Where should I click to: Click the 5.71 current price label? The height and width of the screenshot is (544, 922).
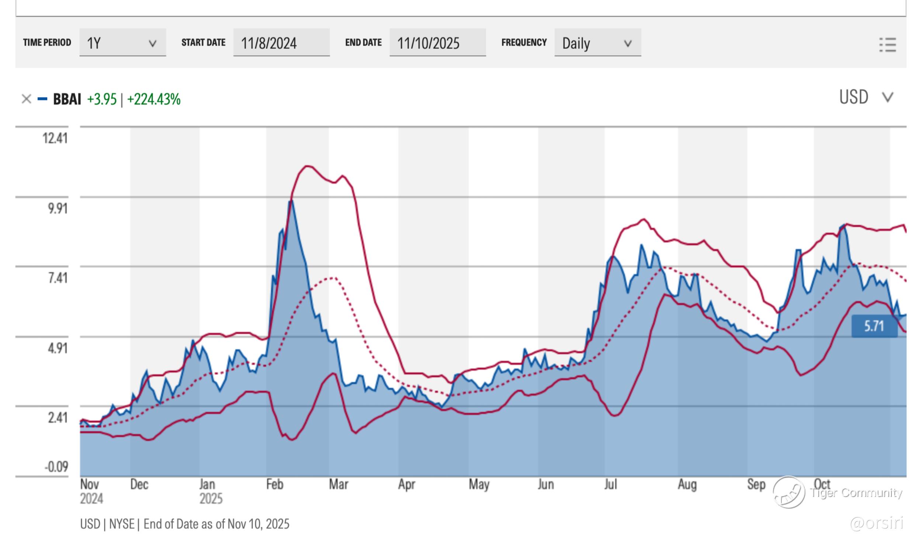click(x=874, y=326)
